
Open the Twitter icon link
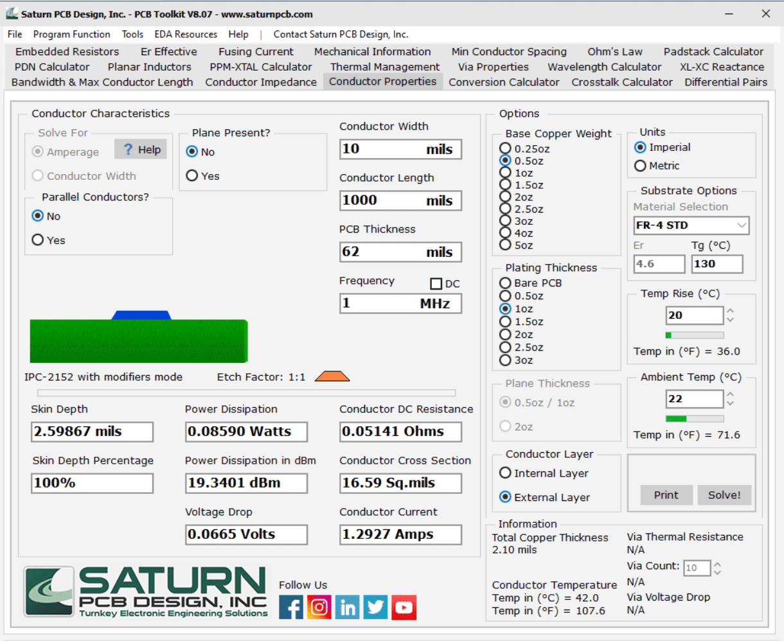376,607
